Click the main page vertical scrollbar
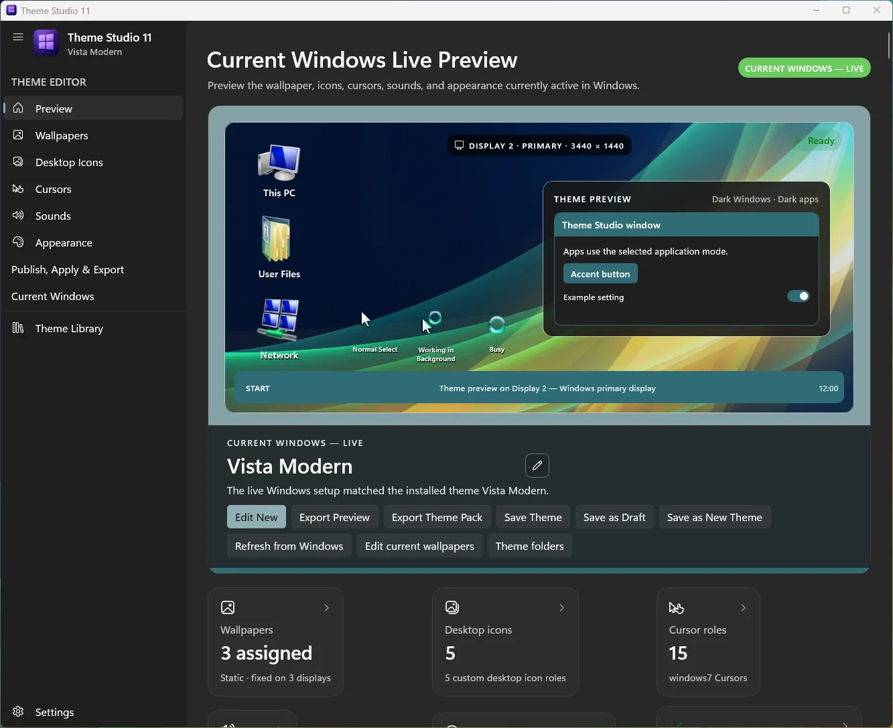This screenshot has height=728, width=893. (x=889, y=46)
